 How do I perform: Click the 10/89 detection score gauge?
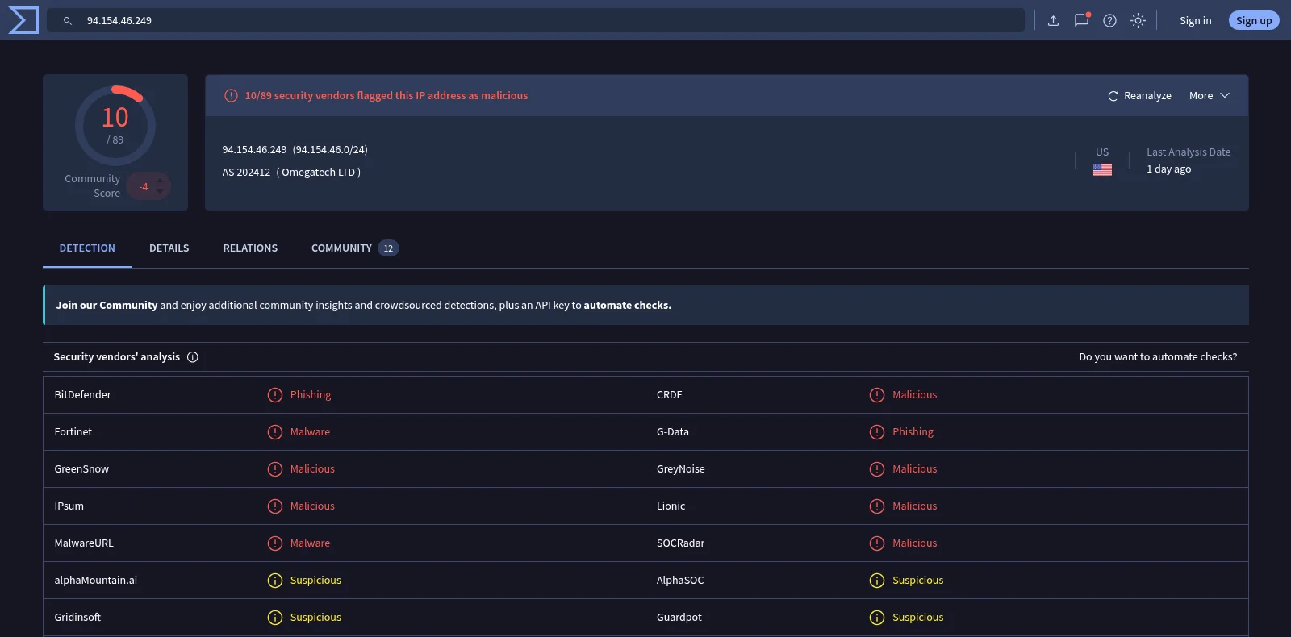tap(115, 126)
